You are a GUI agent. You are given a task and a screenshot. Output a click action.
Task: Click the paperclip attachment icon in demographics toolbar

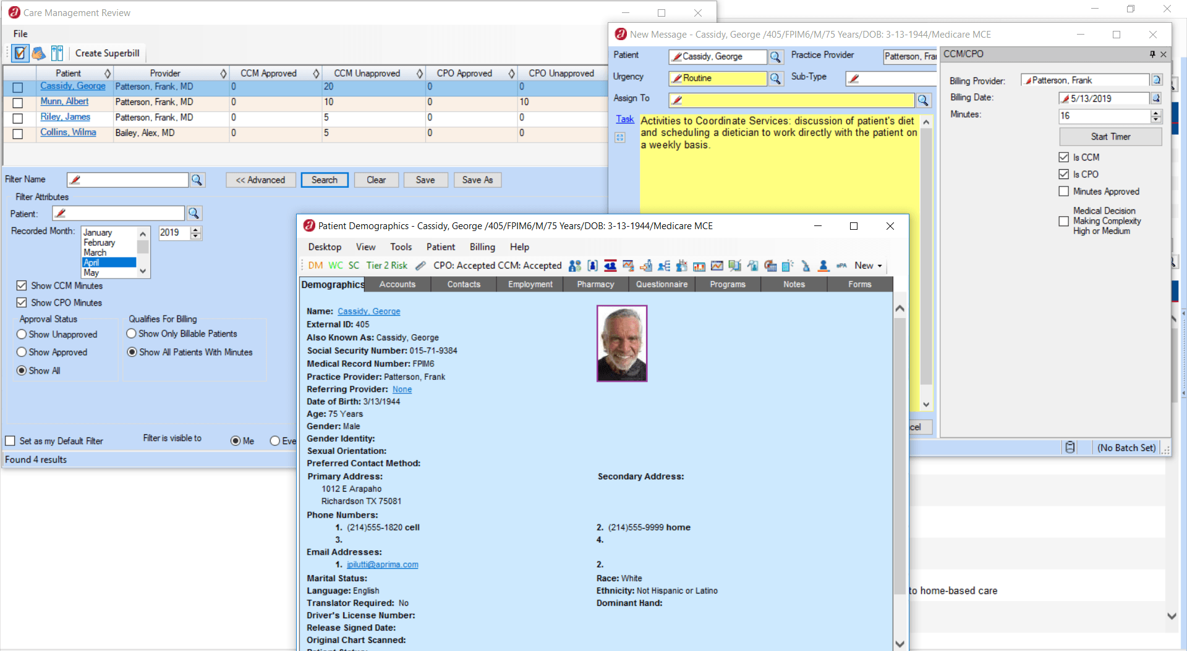point(420,266)
